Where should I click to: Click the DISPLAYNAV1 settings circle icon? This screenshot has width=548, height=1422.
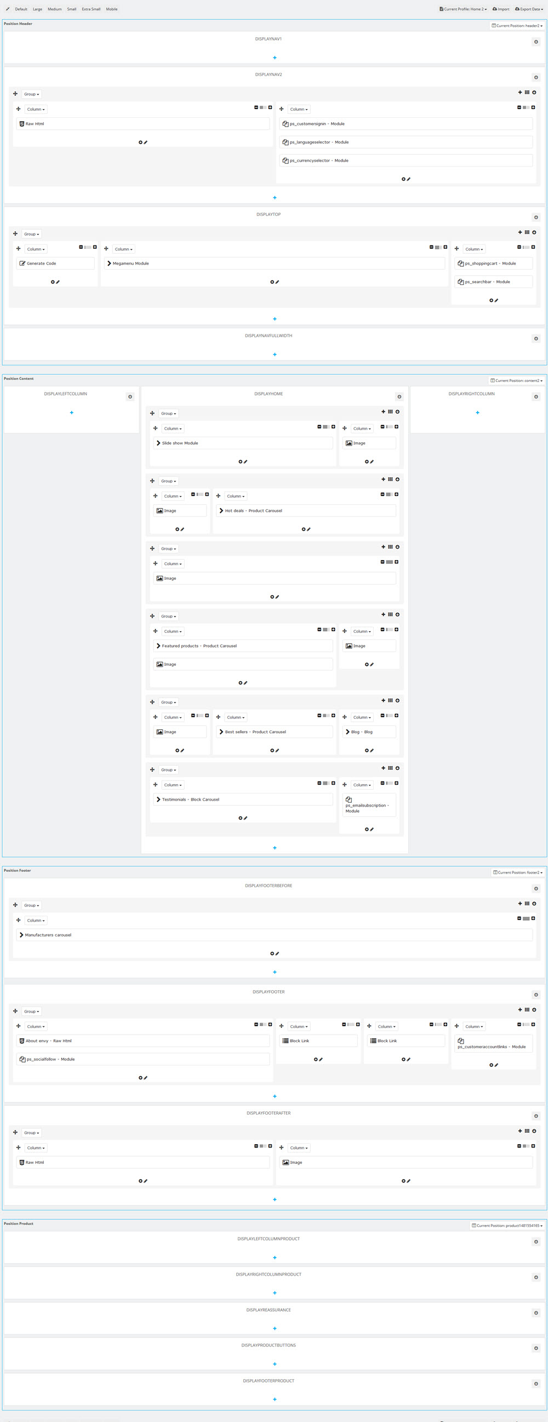(x=535, y=42)
